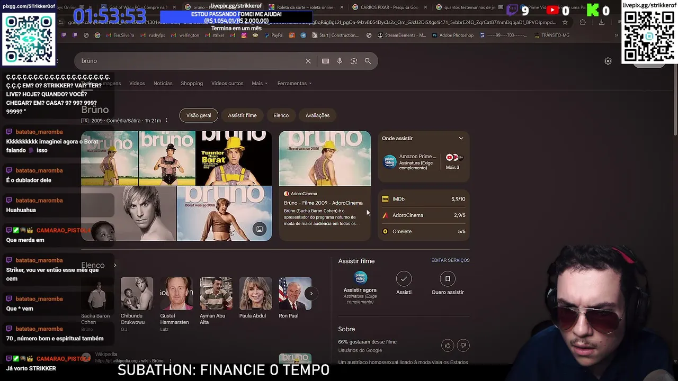
Task: Open the Ferramentas dropdown
Action: [295, 84]
